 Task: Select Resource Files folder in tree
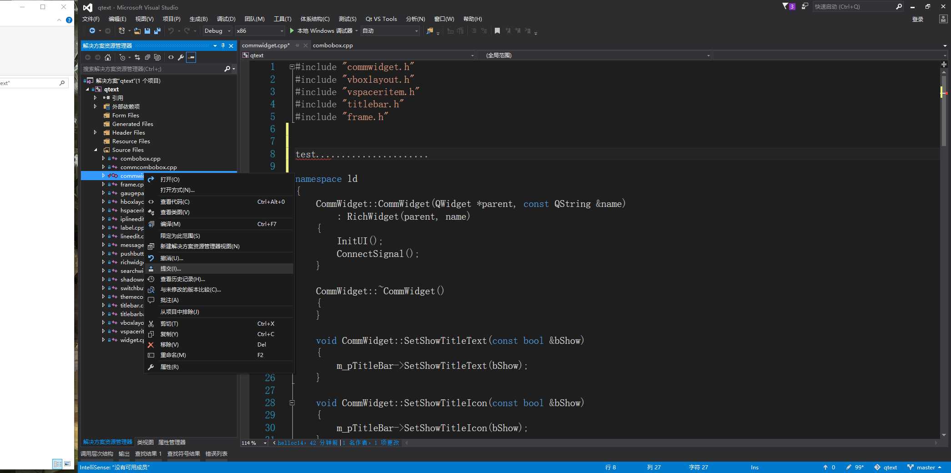[x=131, y=141]
